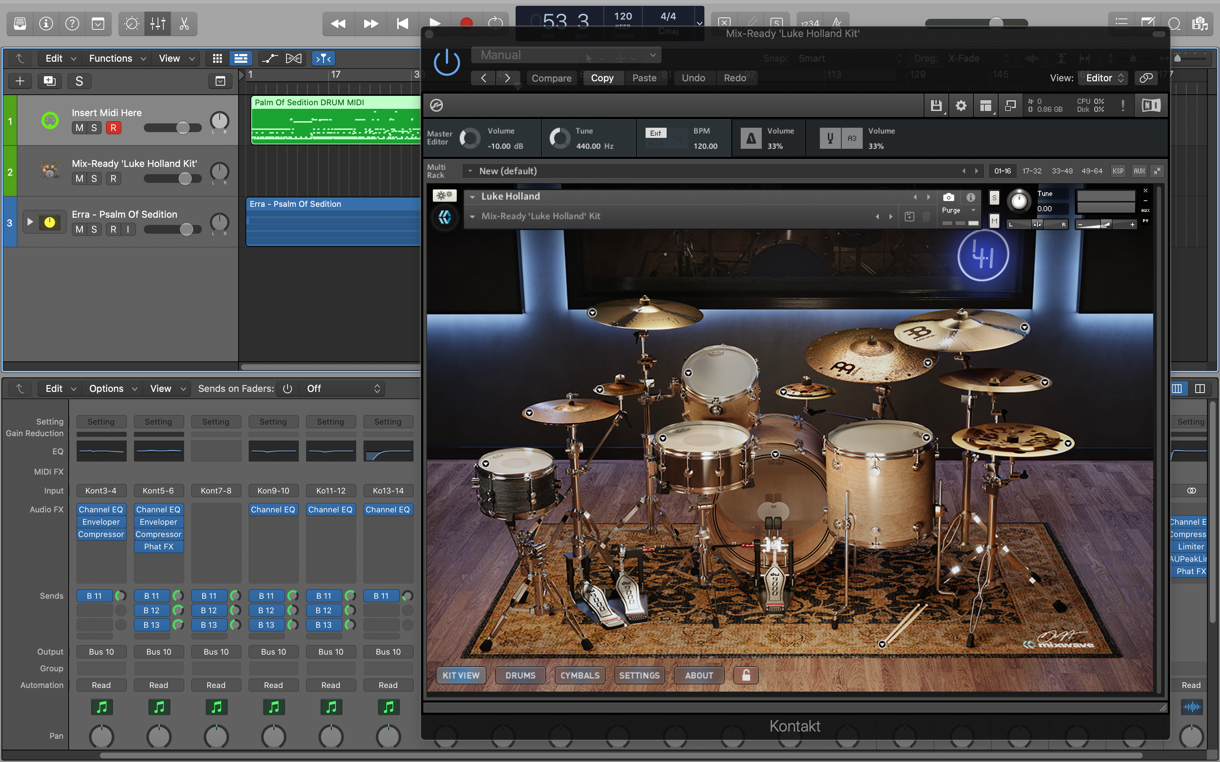This screenshot has height=762, width=1220.
Task: Solo the Erra - Psalm Of Sedition track
Action: point(94,229)
